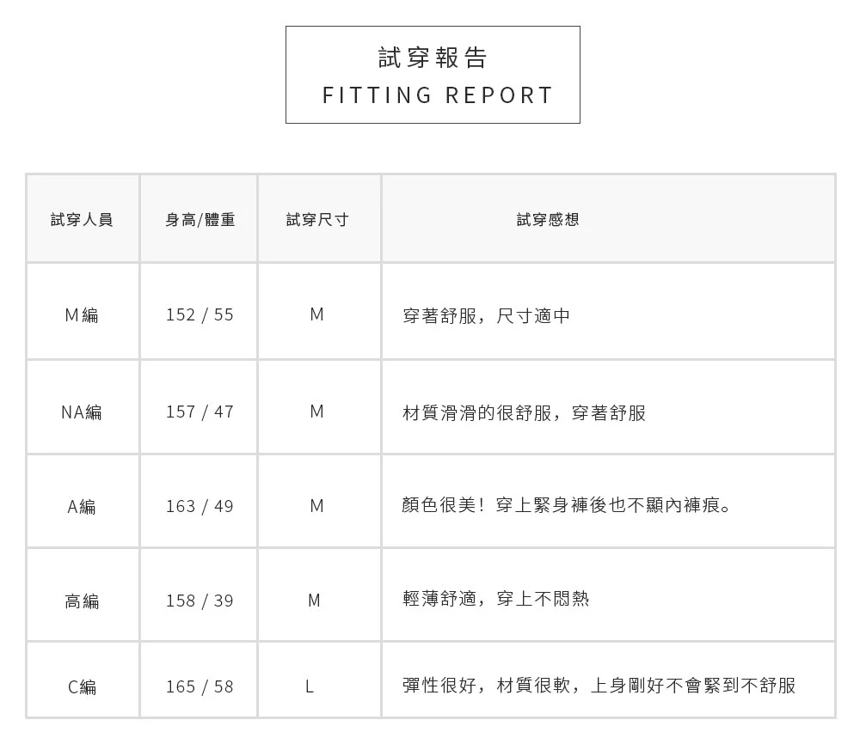Select the C編 tester cell
This screenshot has width=860, height=738.
click(82, 687)
